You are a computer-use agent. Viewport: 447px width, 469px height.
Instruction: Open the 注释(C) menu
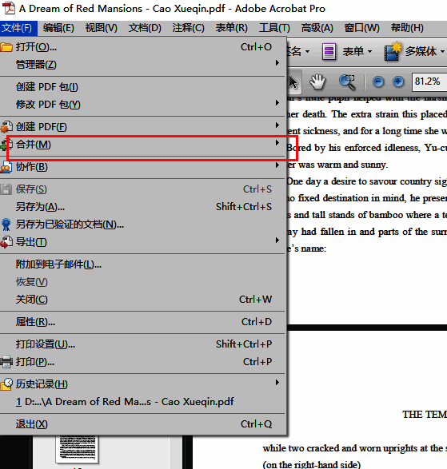coord(188,28)
